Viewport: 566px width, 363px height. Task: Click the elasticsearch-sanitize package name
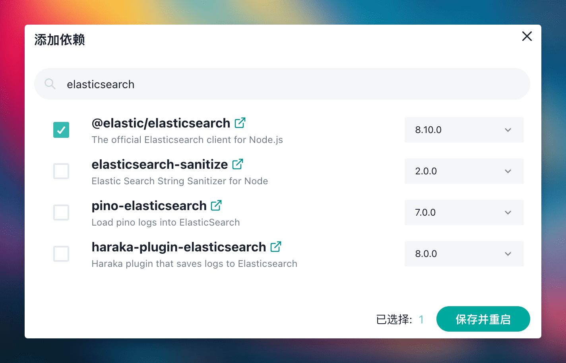[160, 164]
